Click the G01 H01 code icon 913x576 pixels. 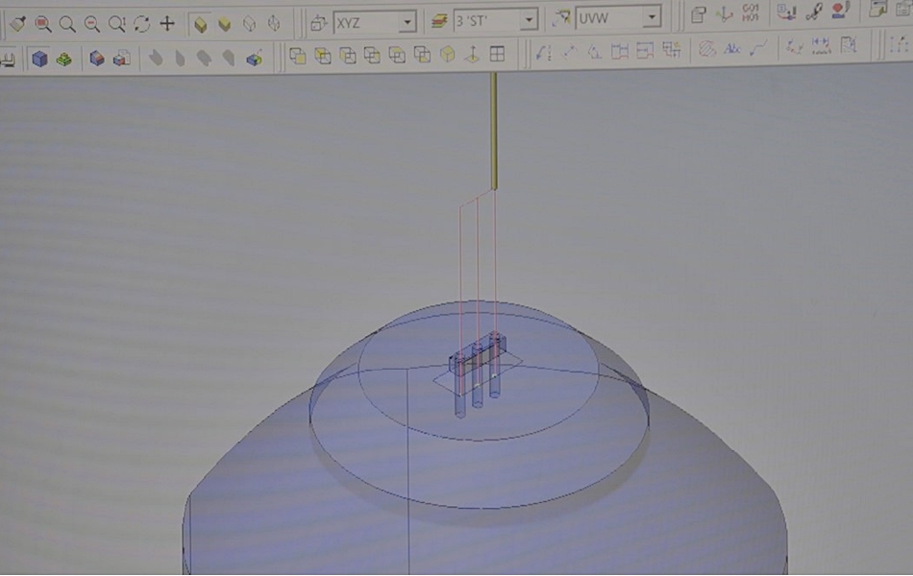click(x=751, y=13)
